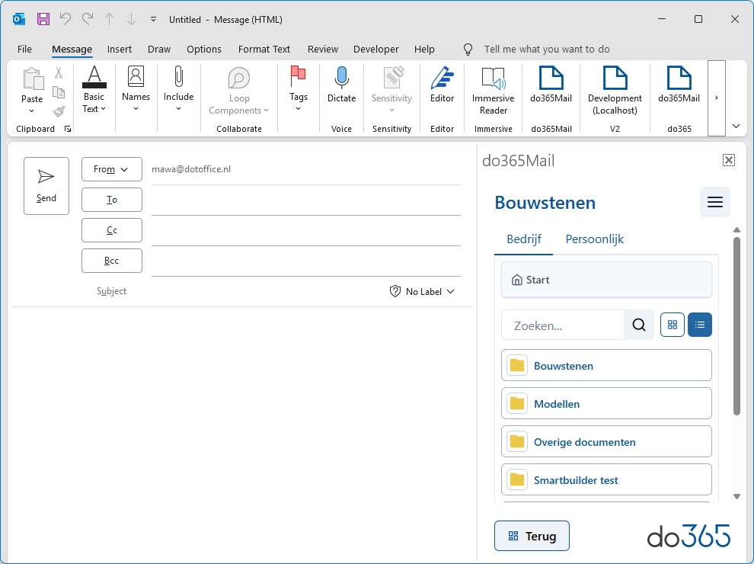
Task: Open do365Mail add-in in do365Mail group
Action: (551, 85)
